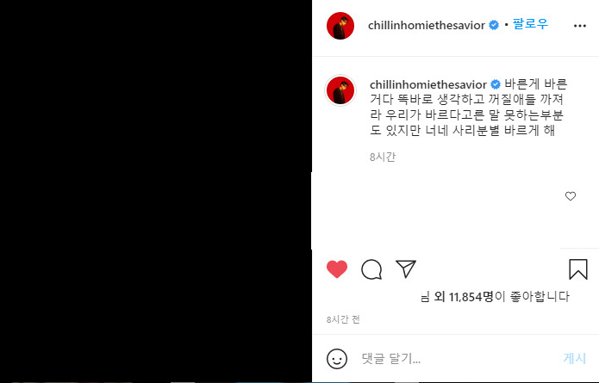Click verified badge in header
Viewport: 599px width, 383px height.
[x=494, y=25]
